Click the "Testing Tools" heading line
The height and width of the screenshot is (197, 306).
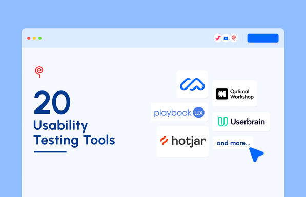74,140
